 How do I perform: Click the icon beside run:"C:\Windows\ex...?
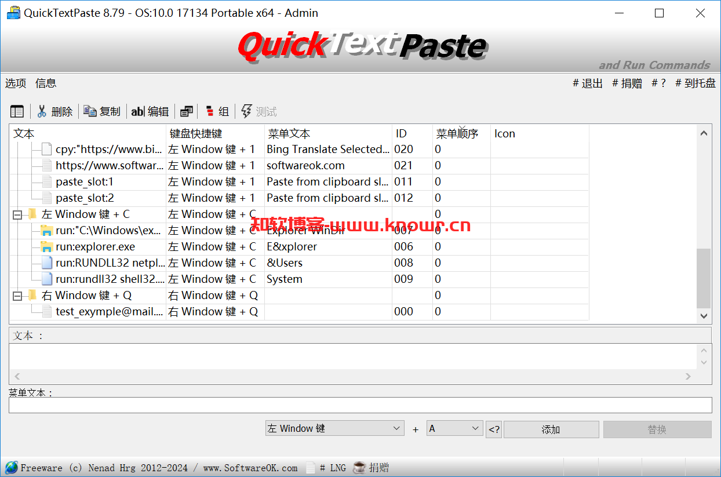tap(47, 230)
